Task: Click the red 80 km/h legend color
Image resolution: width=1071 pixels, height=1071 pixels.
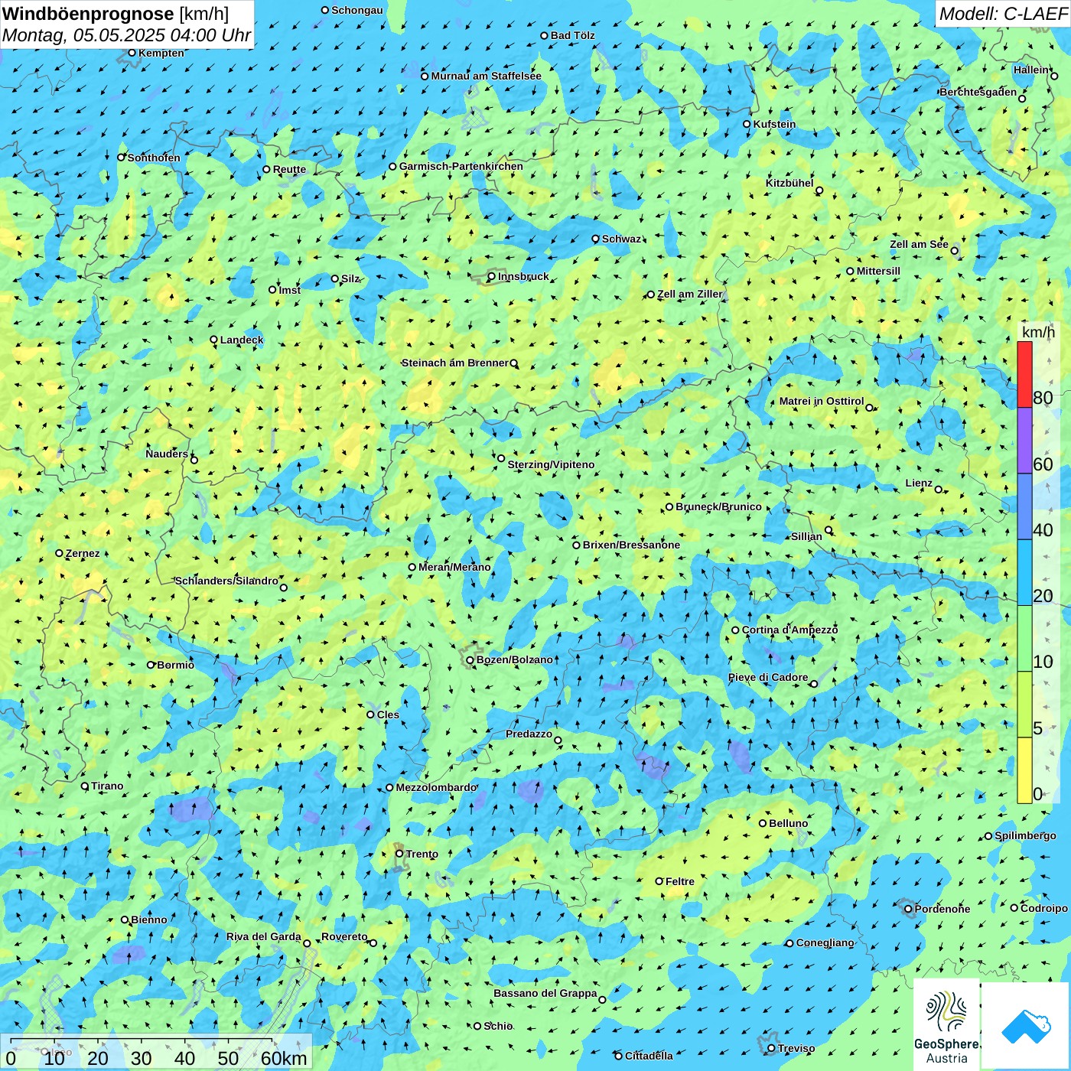Action: pos(1024,374)
